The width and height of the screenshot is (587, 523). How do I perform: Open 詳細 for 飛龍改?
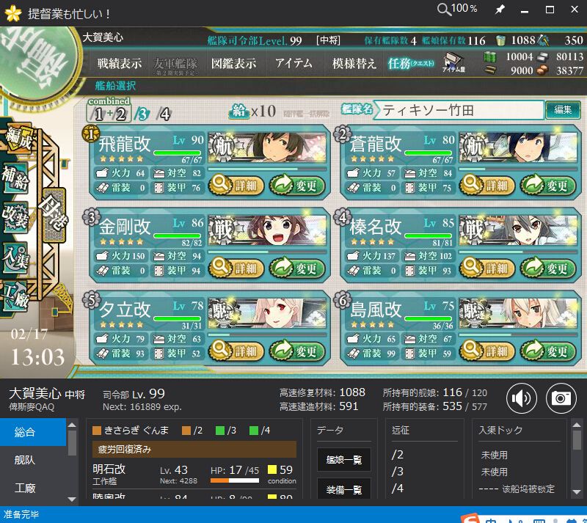click(x=236, y=186)
